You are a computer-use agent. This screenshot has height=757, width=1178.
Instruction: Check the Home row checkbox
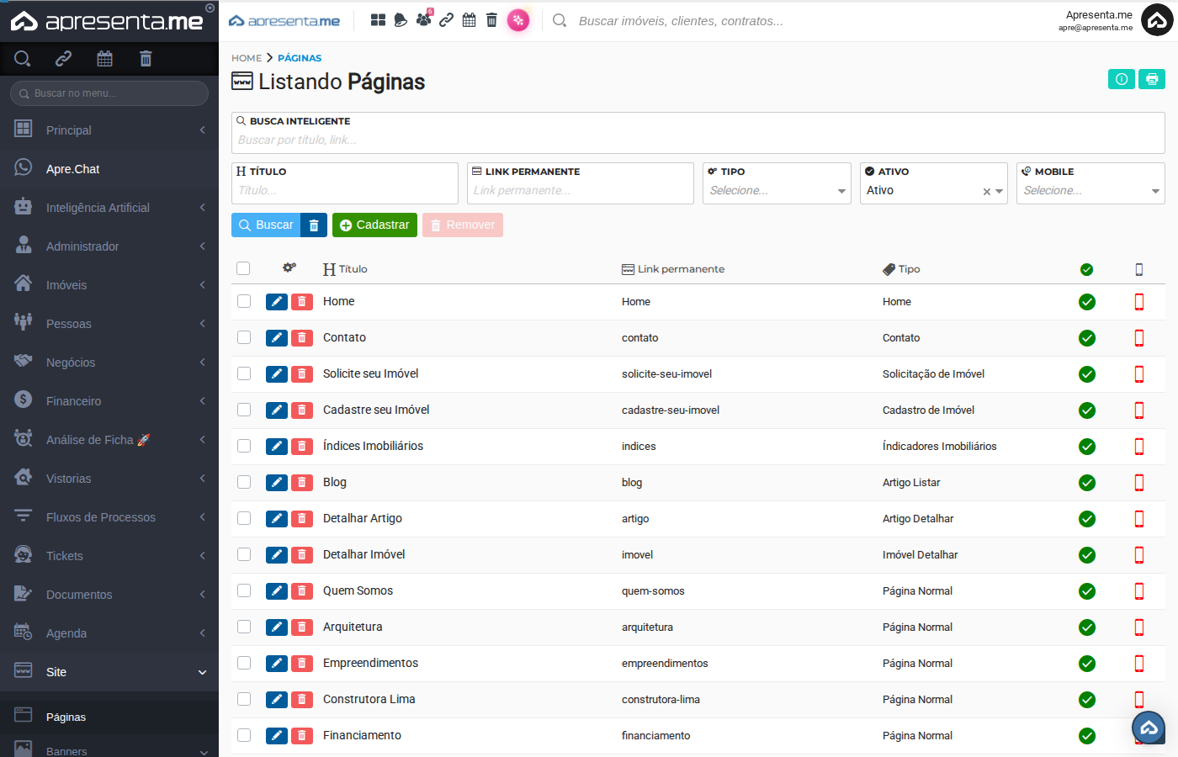tap(244, 301)
